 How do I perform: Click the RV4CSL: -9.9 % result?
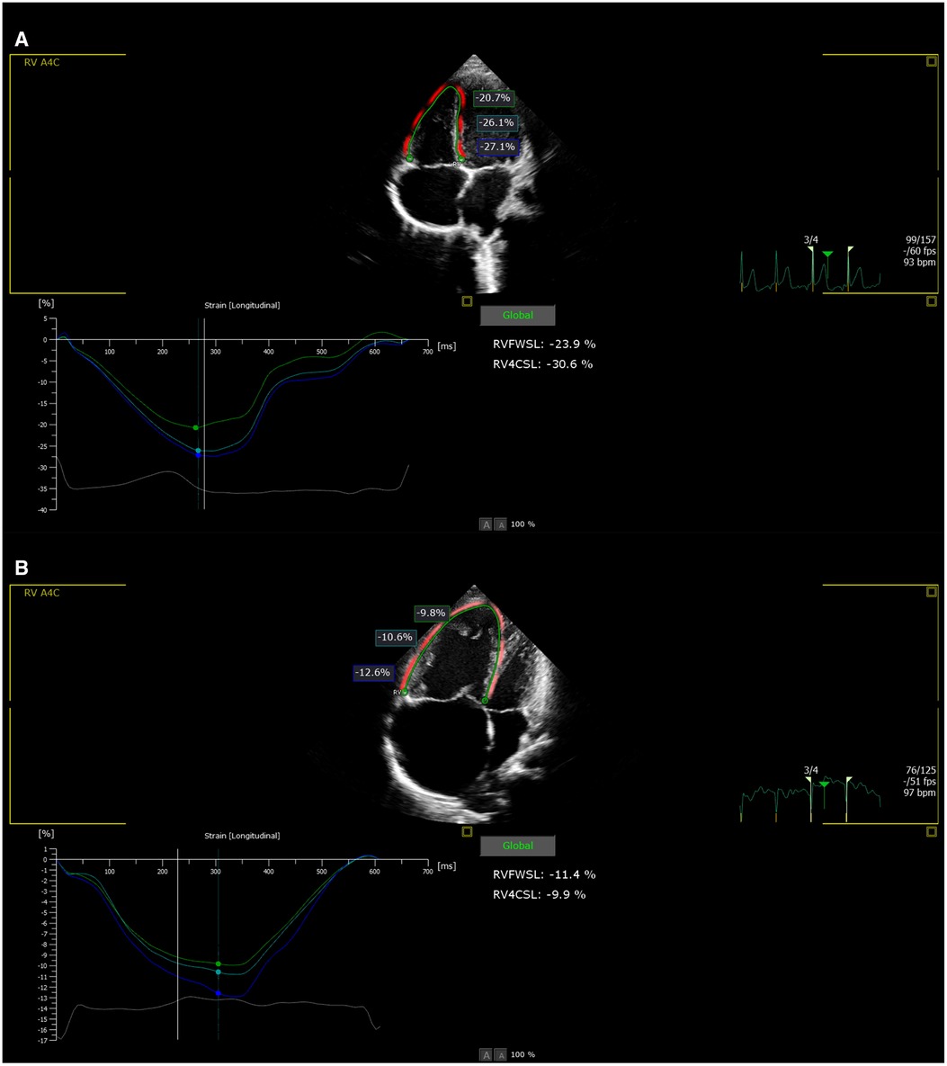(x=539, y=895)
